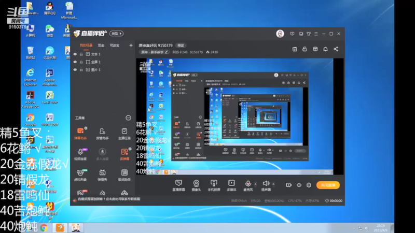Edit the 原神 category tag
The image size is (415, 233).
click(155, 52)
